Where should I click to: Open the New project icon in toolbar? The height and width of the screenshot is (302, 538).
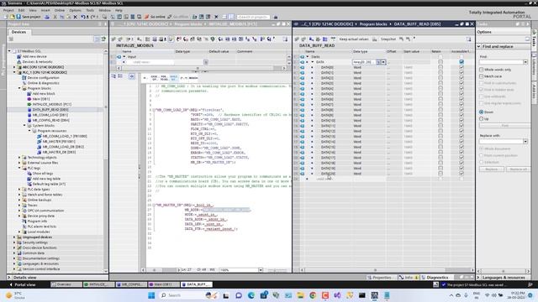tap(6, 17)
